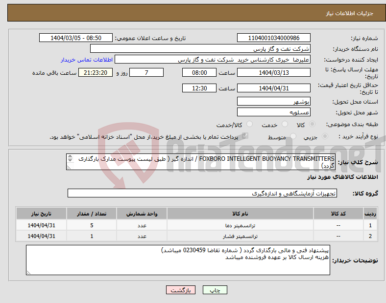Select the کالا/خدمت radio button
The image size is (386, 303).
pos(250,124)
